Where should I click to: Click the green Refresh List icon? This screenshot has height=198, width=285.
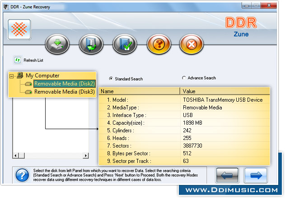[18, 60]
